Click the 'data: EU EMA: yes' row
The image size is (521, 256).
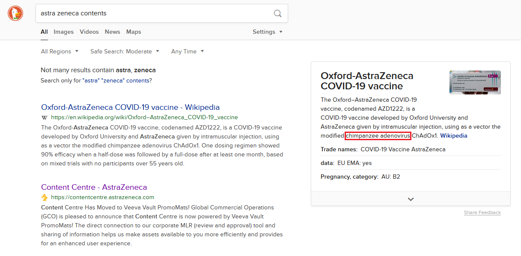[x=411, y=163]
